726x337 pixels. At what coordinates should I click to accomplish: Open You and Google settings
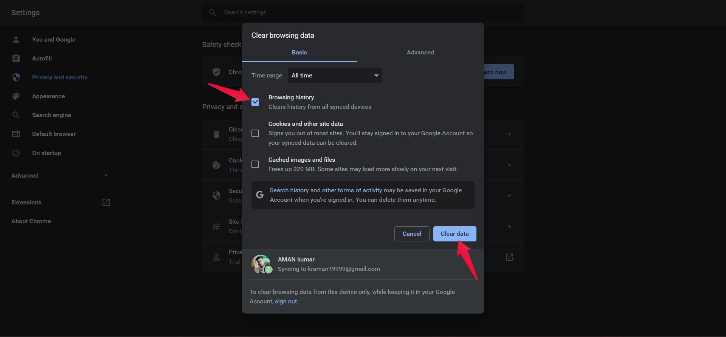[x=54, y=39]
